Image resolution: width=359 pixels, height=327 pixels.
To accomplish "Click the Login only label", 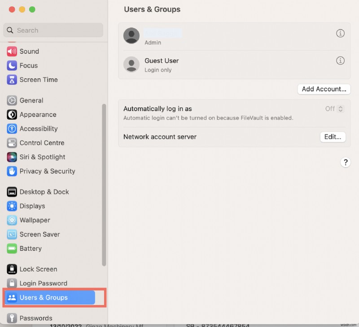I will [158, 70].
